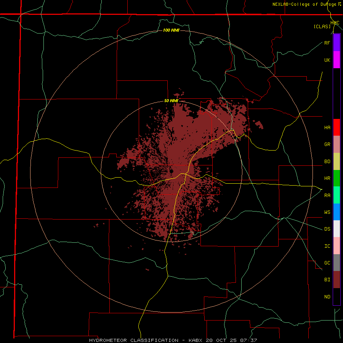Click the "50 NMI" range ring label
The height and width of the screenshot is (343, 343).
coord(171,101)
